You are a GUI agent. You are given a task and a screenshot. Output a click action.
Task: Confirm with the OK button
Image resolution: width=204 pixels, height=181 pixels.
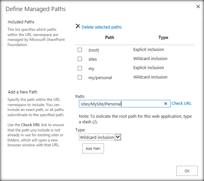[x=187, y=171]
